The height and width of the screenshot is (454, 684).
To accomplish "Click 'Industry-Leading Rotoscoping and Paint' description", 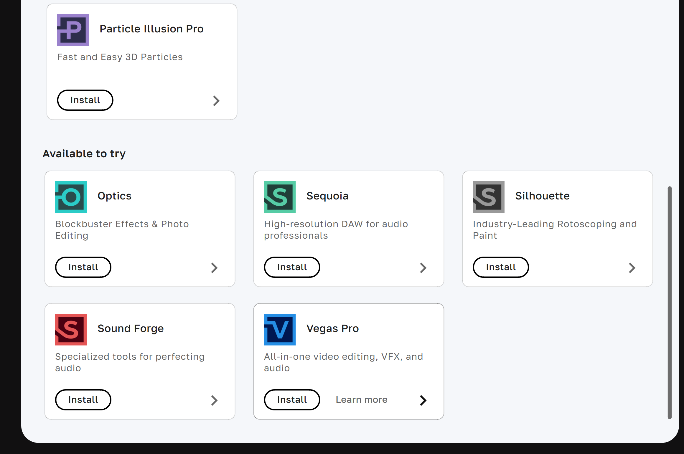I will pos(555,230).
